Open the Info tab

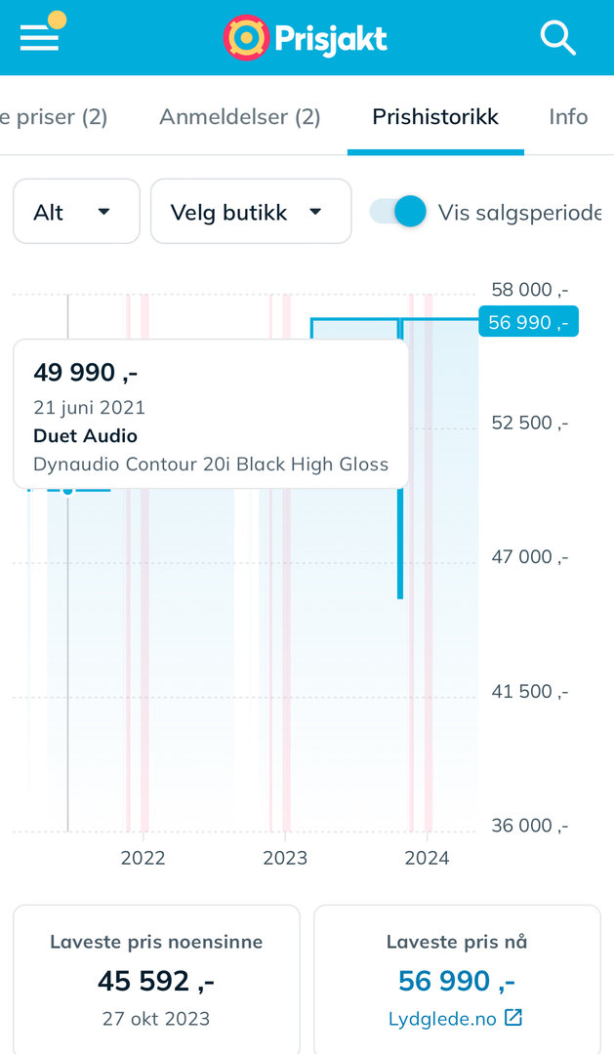[568, 117]
